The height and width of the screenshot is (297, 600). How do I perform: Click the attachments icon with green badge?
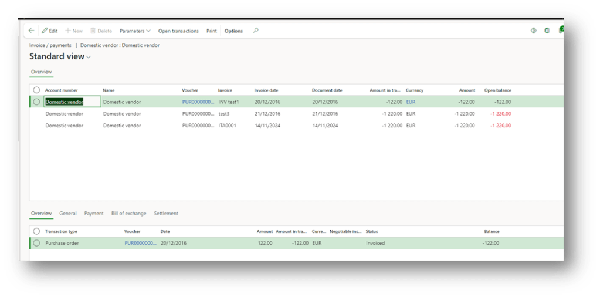click(561, 30)
